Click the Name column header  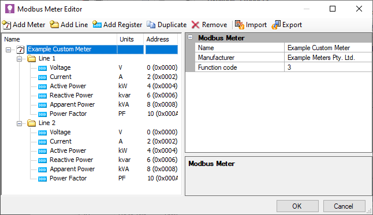(x=59, y=39)
